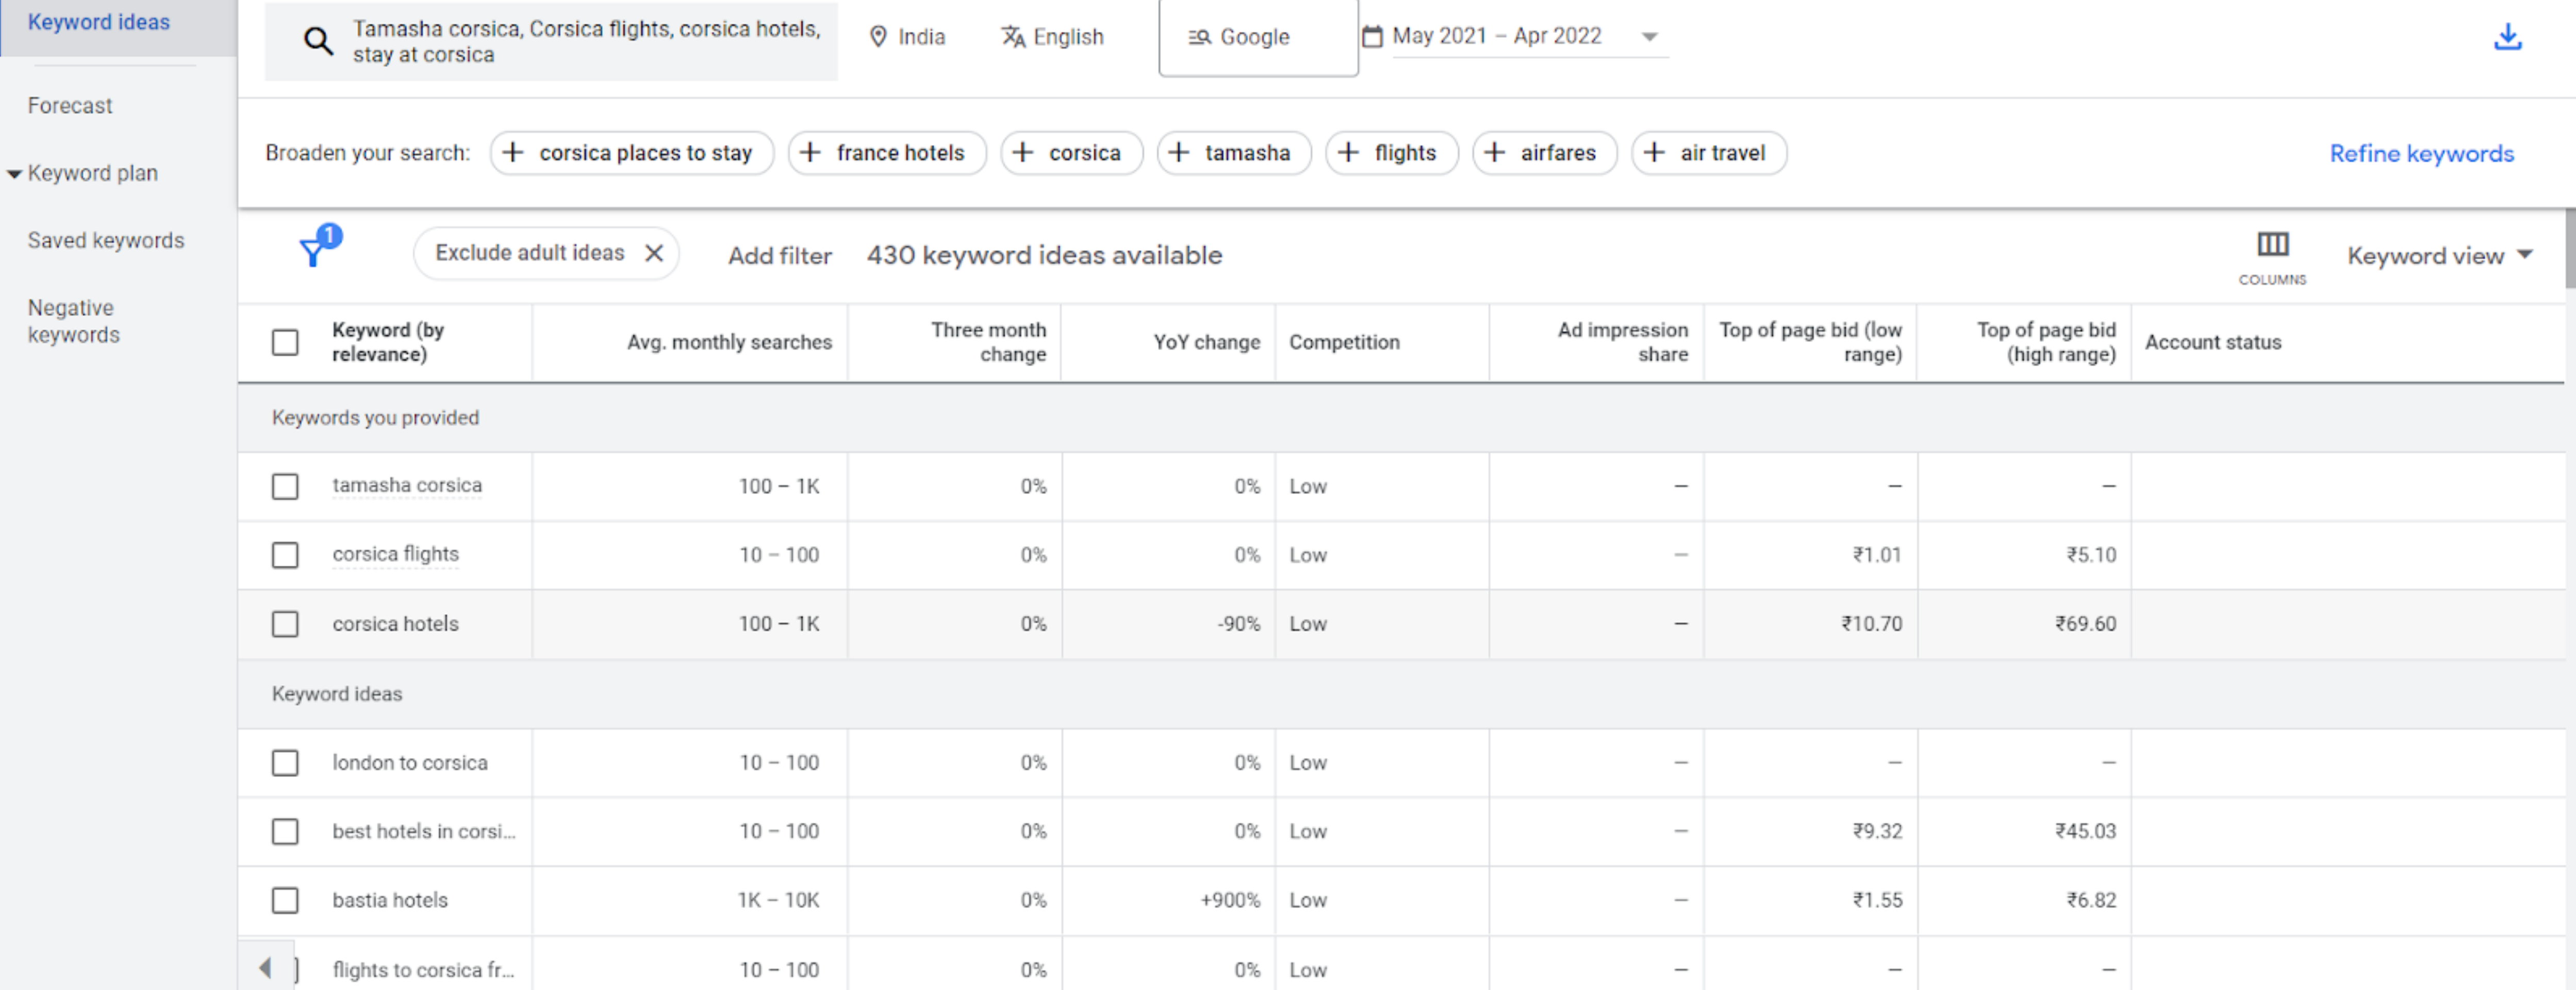Add 'tamasha' broaden suggestion

(x=1234, y=153)
